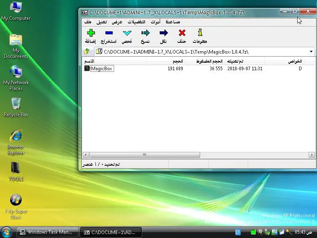Go up one folder level with the arrow icon
The width and height of the screenshot is (317, 238).
point(87,52)
